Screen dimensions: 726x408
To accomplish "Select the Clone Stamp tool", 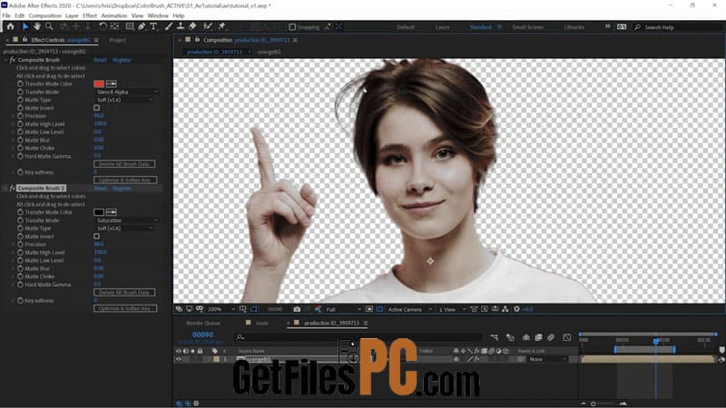I will point(181,26).
